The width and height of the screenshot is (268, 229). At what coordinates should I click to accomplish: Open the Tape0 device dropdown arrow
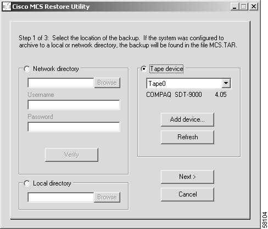[226, 83]
